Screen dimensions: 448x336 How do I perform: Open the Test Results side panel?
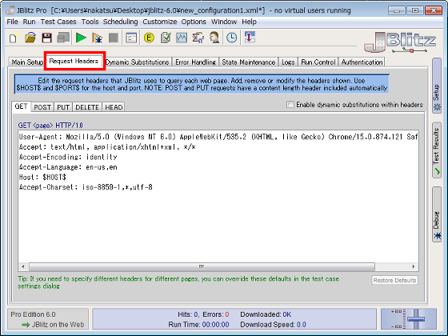437,150
